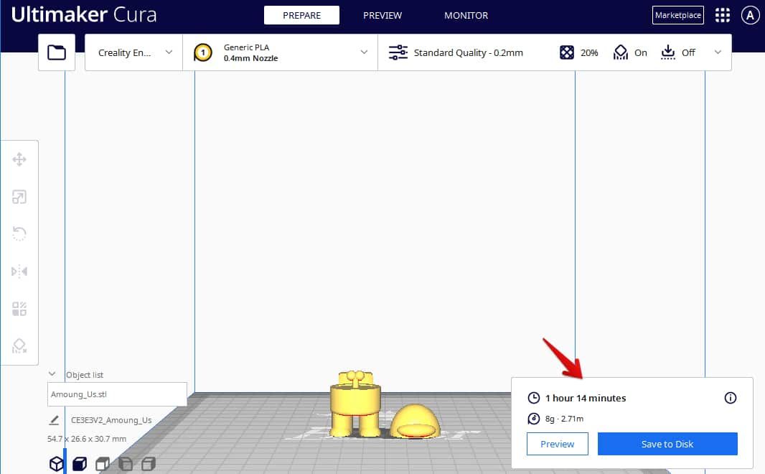
Task: Open the Generic PLA material dropdown
Action: click(x=280, y=52)
